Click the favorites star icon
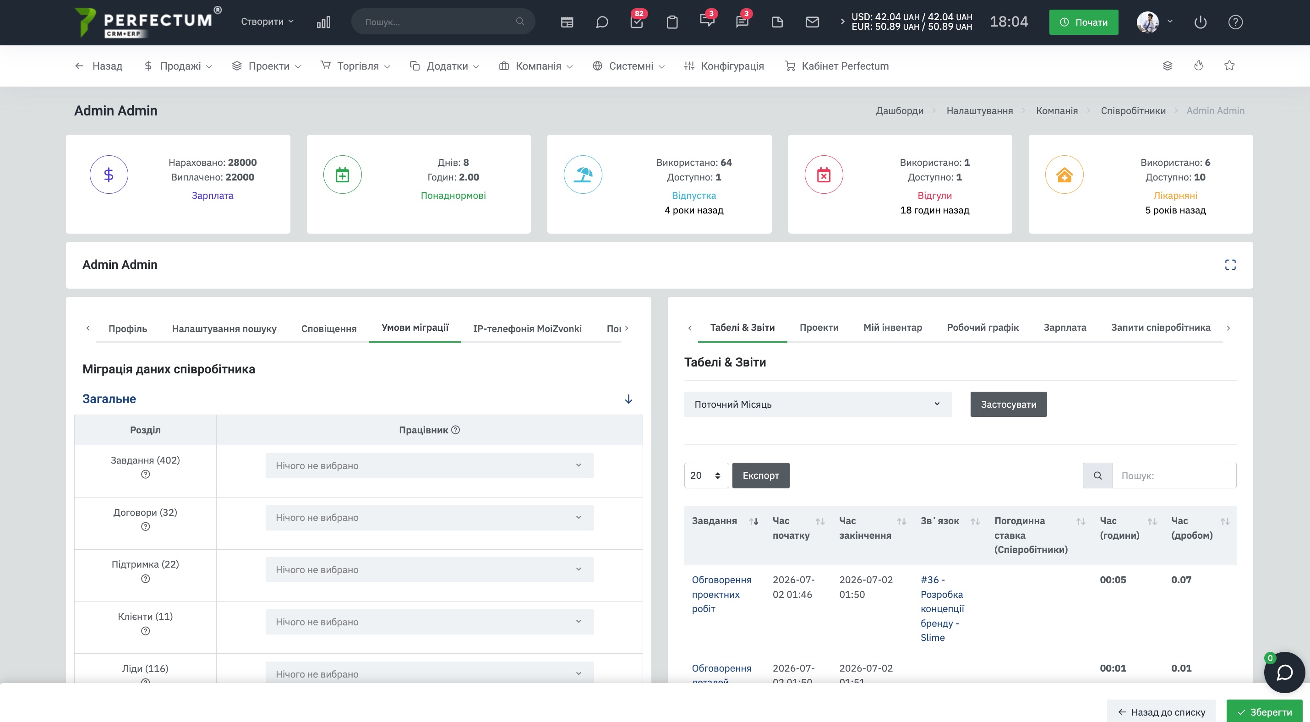This screenshot has height=722, width=1310. (1229, 66)
